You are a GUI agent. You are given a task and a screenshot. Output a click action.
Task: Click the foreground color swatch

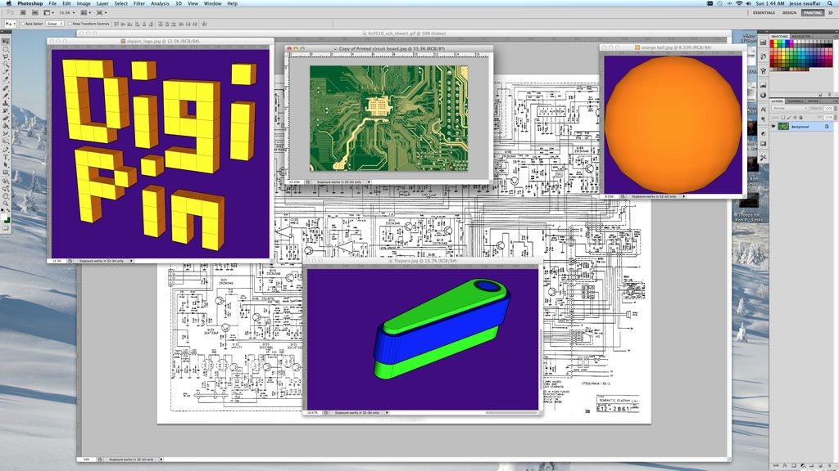click(x=4, y=215)
